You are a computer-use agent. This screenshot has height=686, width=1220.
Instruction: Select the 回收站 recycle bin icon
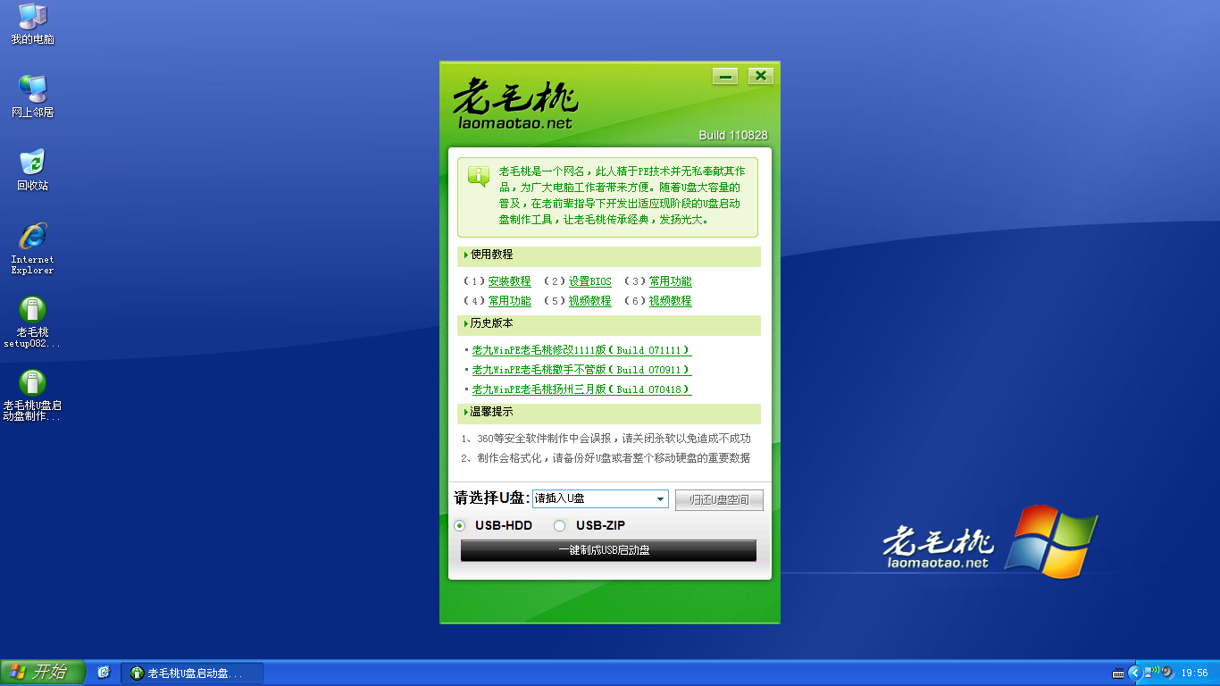[33, 170]
